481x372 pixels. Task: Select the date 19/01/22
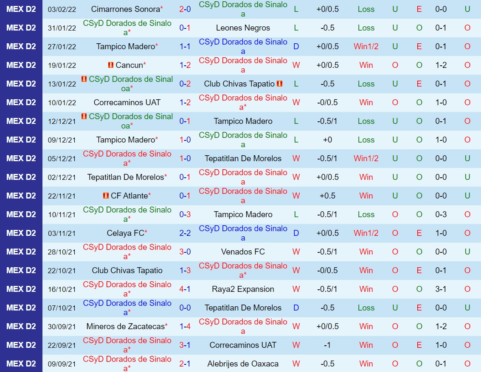pyautogui.click(x=62, y=65)
